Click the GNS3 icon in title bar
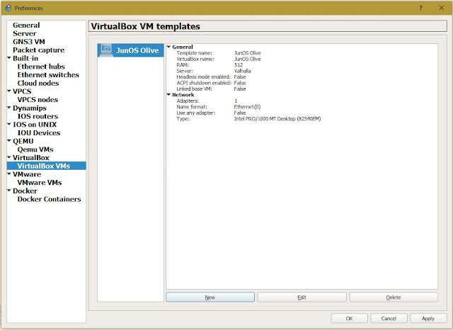 coord(8,8)
